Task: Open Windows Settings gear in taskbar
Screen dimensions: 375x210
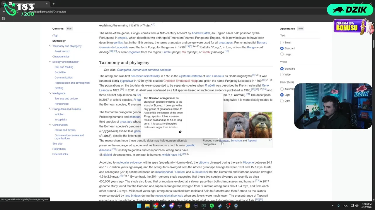Action: [x=236, y=206]
